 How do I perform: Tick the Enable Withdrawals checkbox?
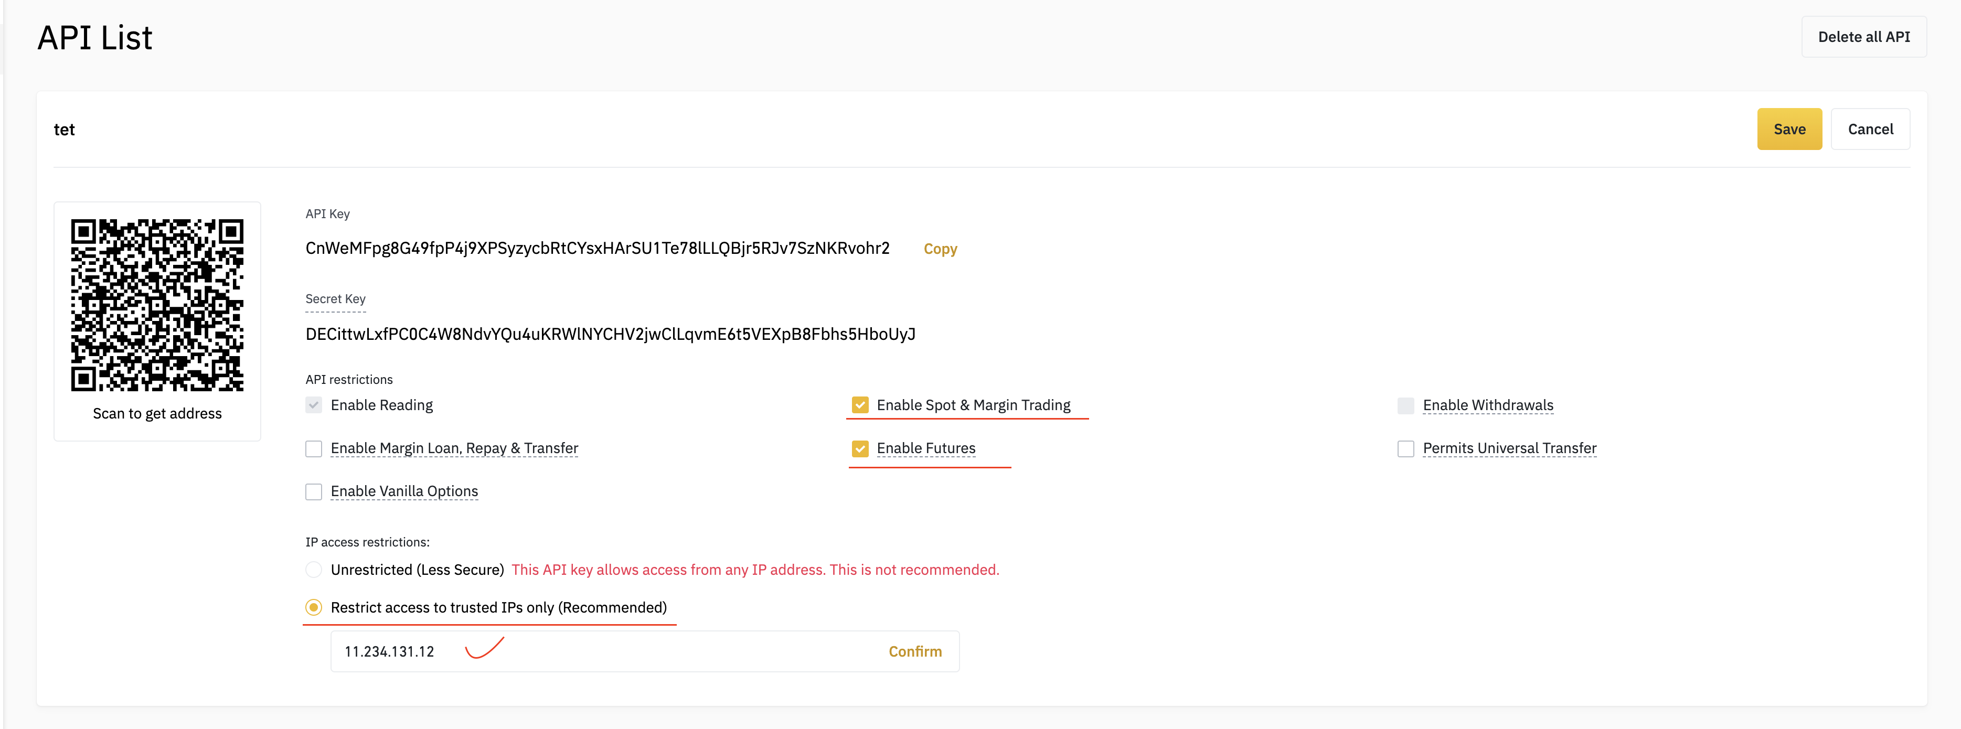point(1405,405)
